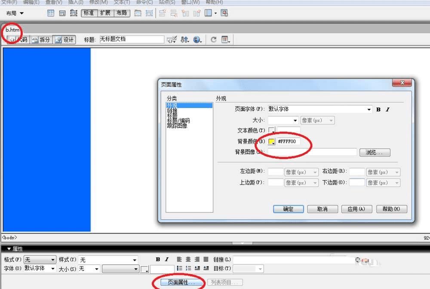Click the 应用(A) apply button
Image resolution: width=430 pixels, height=289 pixels.
tap(356, 209)
